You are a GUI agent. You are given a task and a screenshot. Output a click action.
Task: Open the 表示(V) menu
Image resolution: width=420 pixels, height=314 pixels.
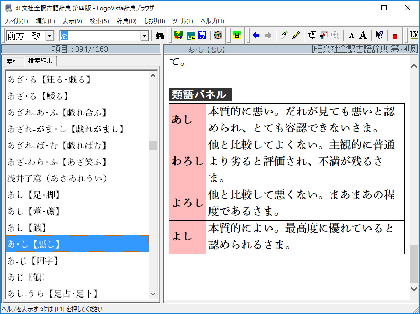[73, 21]
